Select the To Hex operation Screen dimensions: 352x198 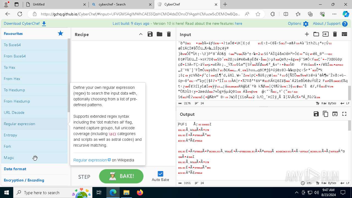pos(34,67)
